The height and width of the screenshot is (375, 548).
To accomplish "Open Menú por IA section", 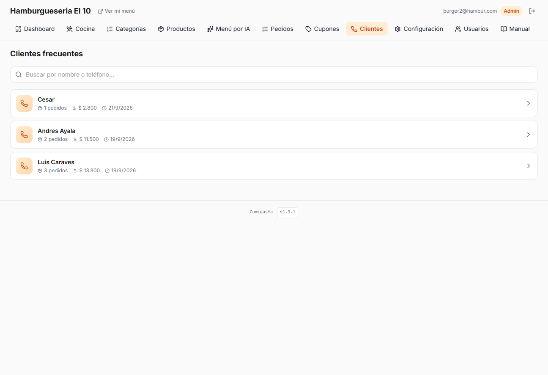I will [x=228, y=29].
